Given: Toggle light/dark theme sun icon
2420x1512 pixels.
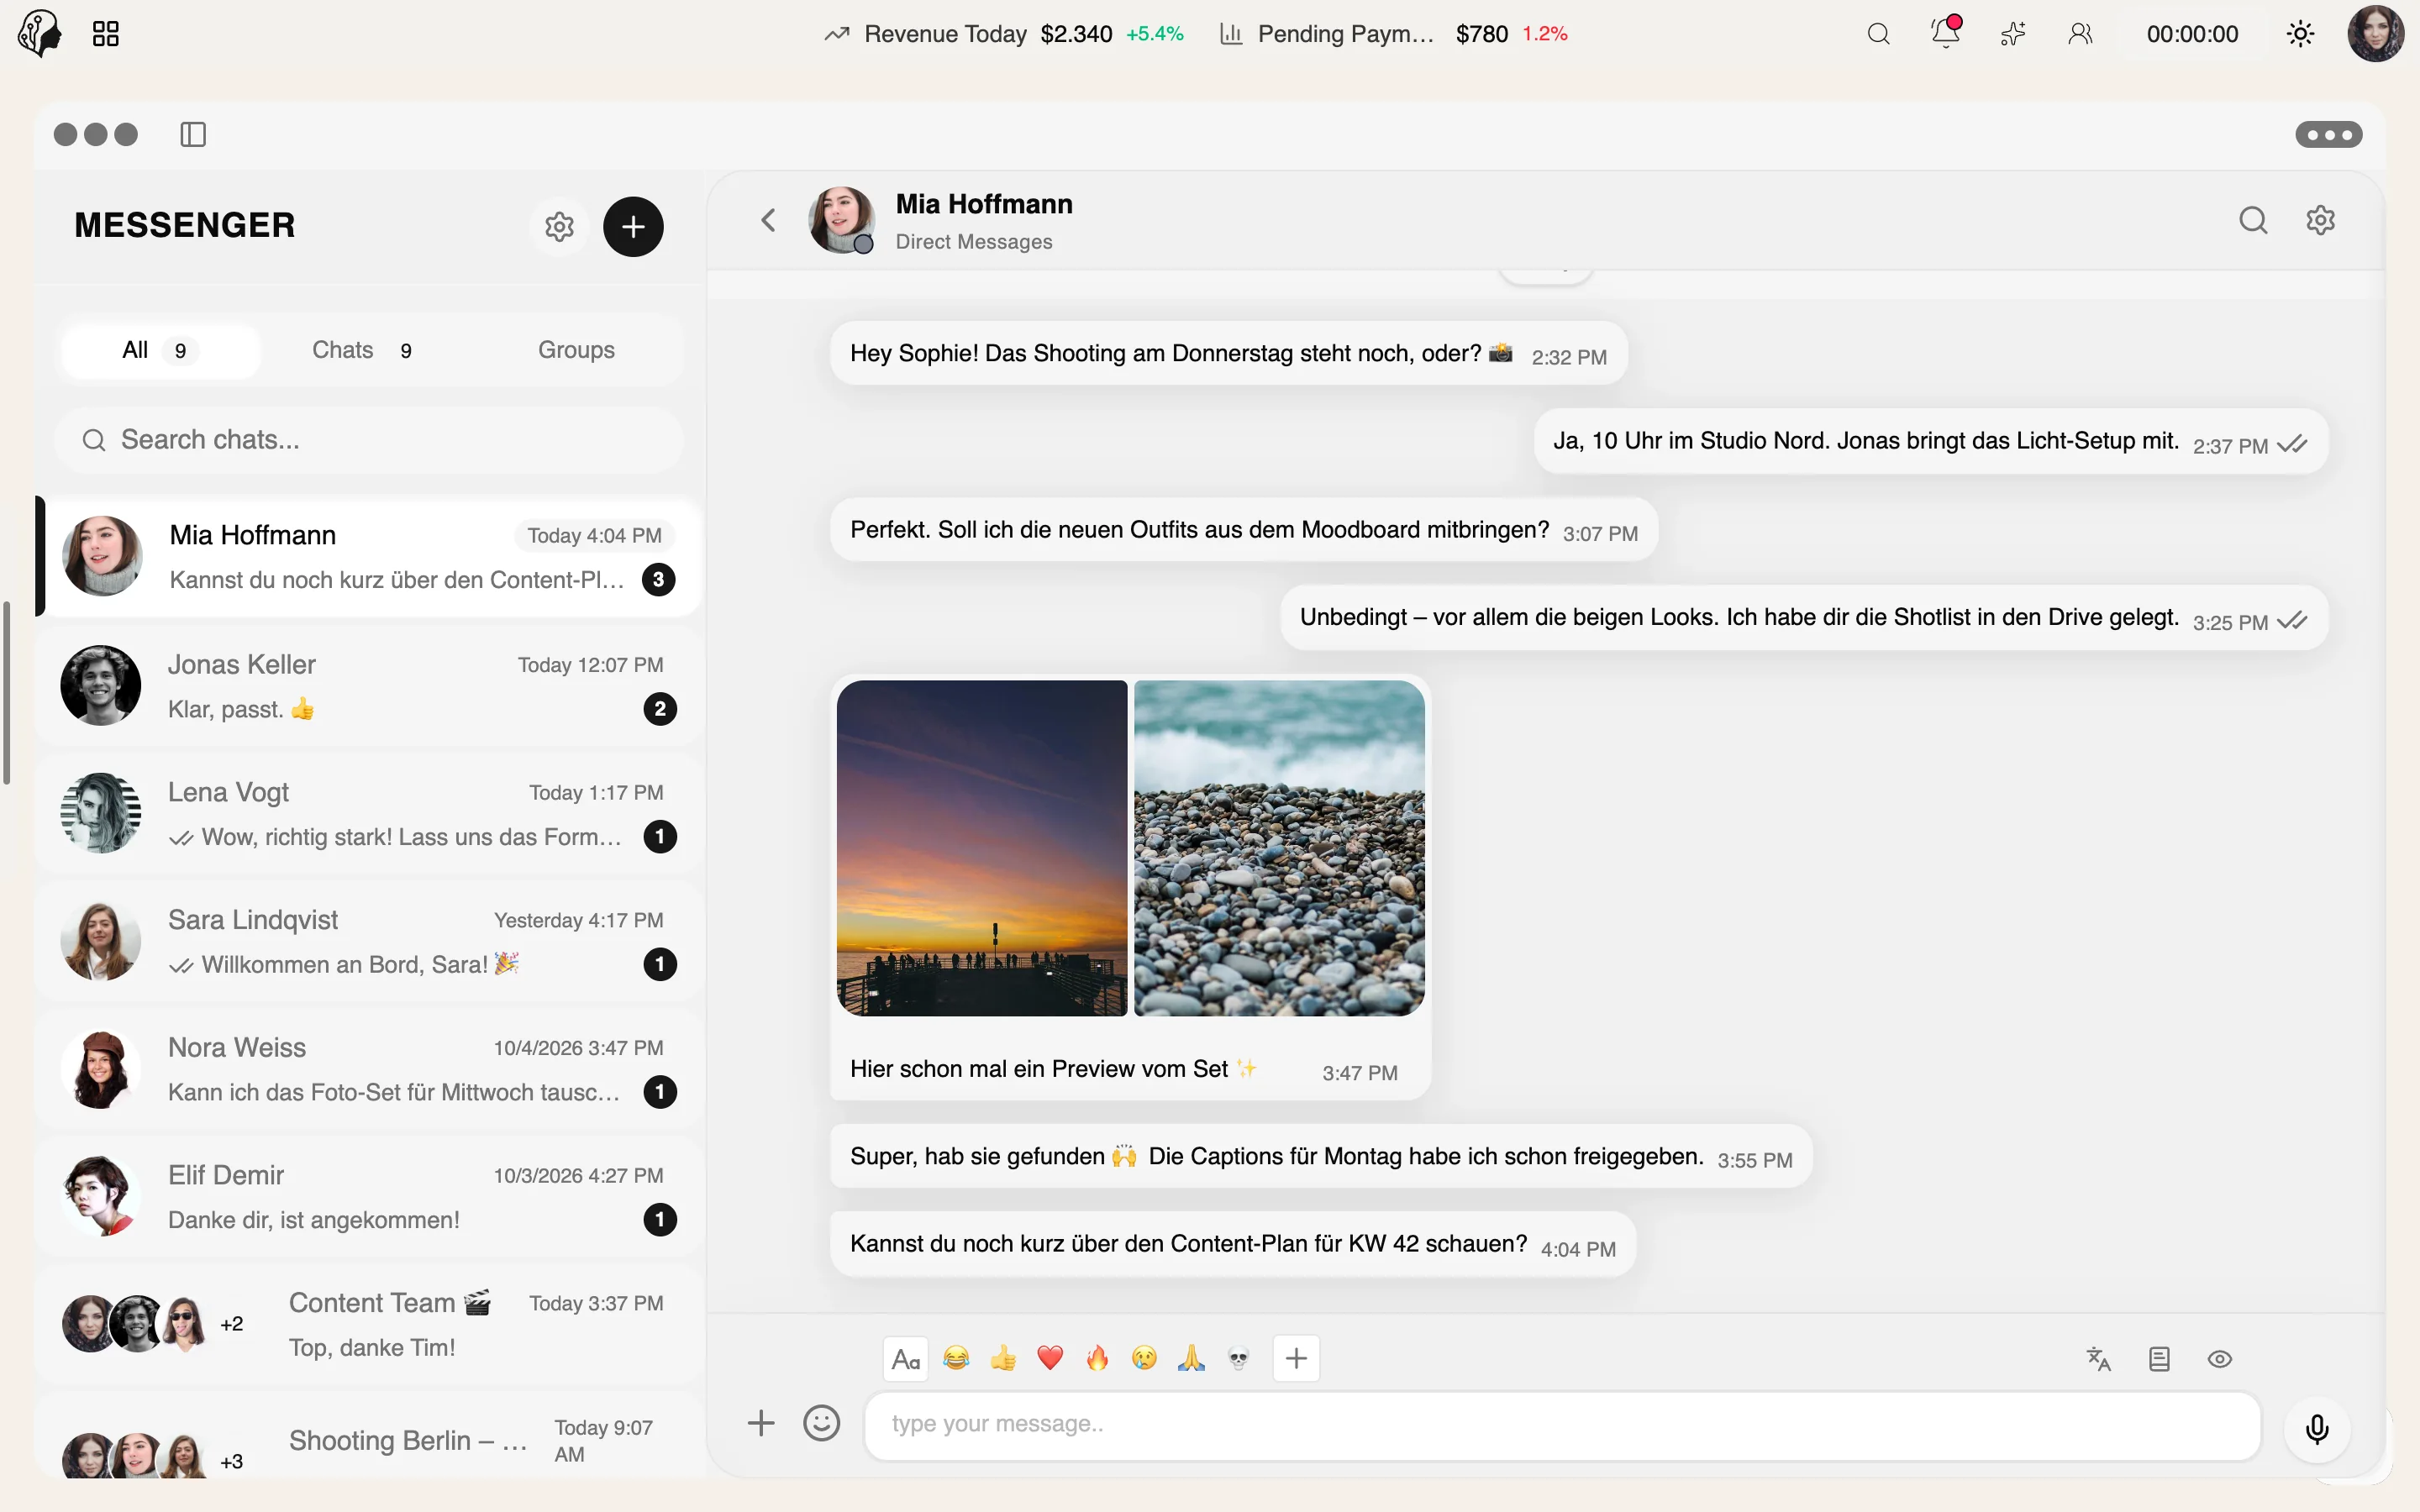Looking at the screenshot, I should (2300, 34).
